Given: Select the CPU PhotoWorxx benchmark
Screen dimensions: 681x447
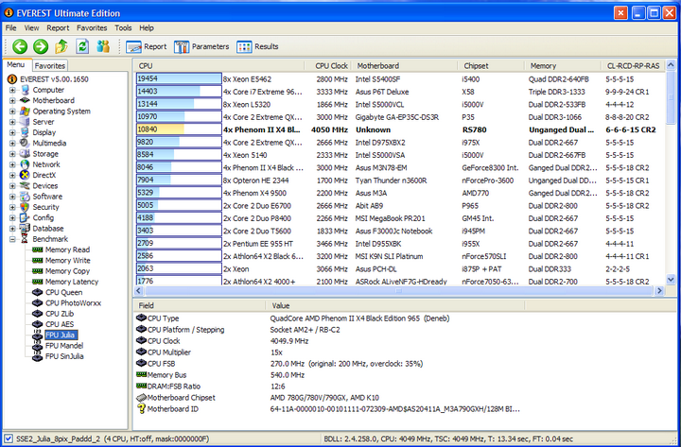Looking at the screenshot, I should pos(73,303).
